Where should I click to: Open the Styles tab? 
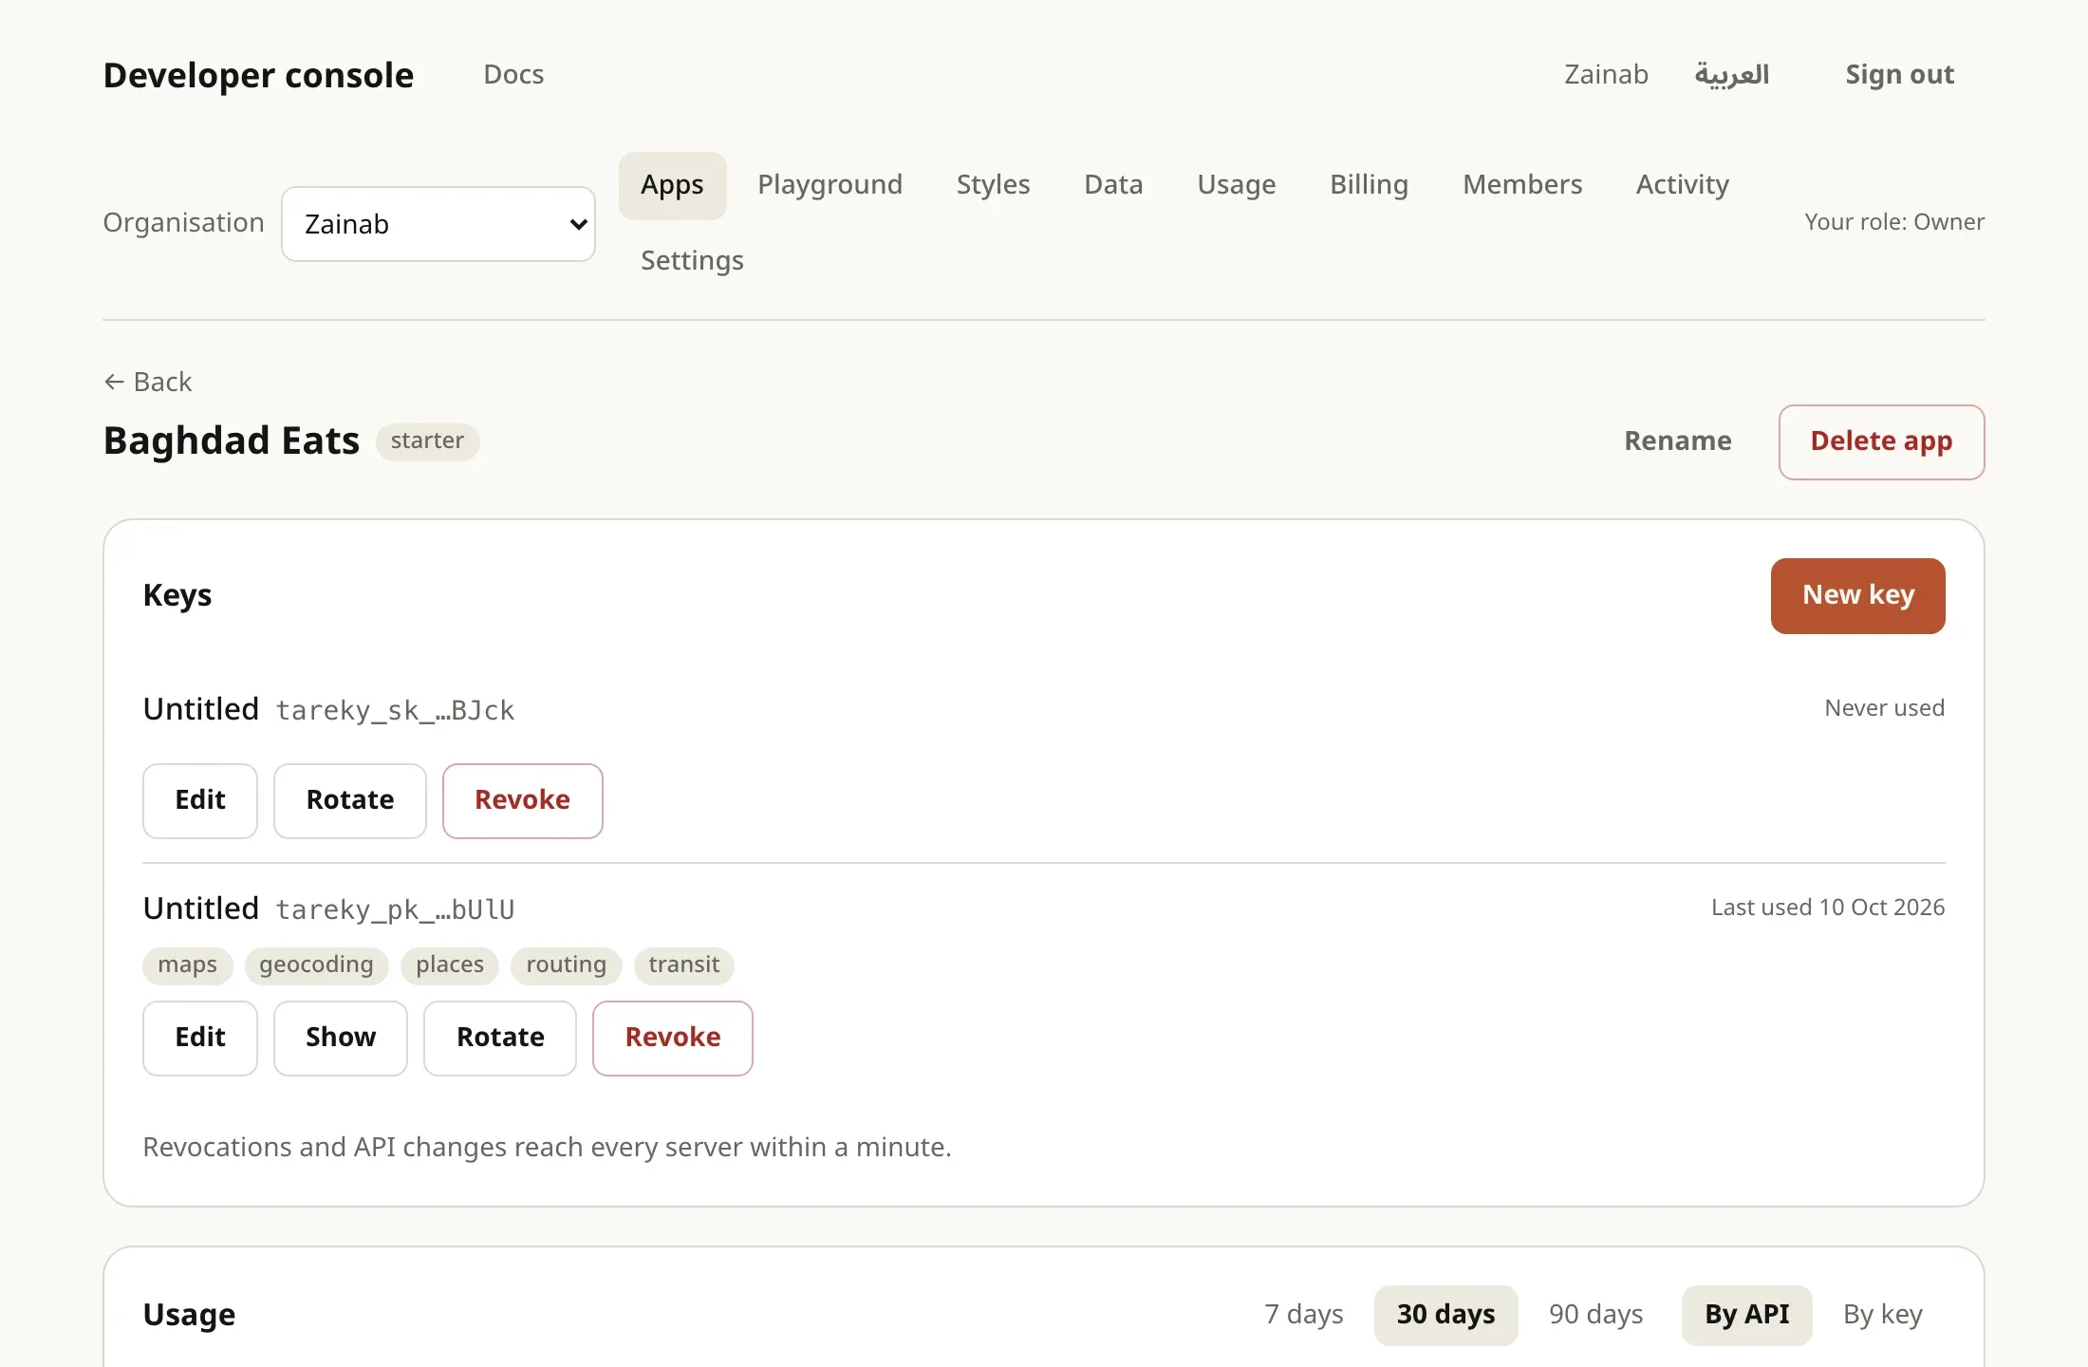click(x=993, y=185)
